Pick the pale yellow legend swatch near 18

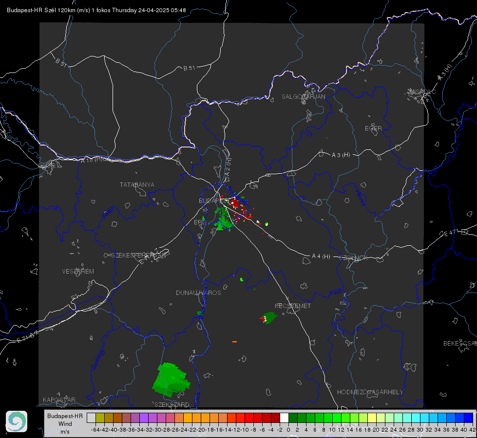point(372,418)
